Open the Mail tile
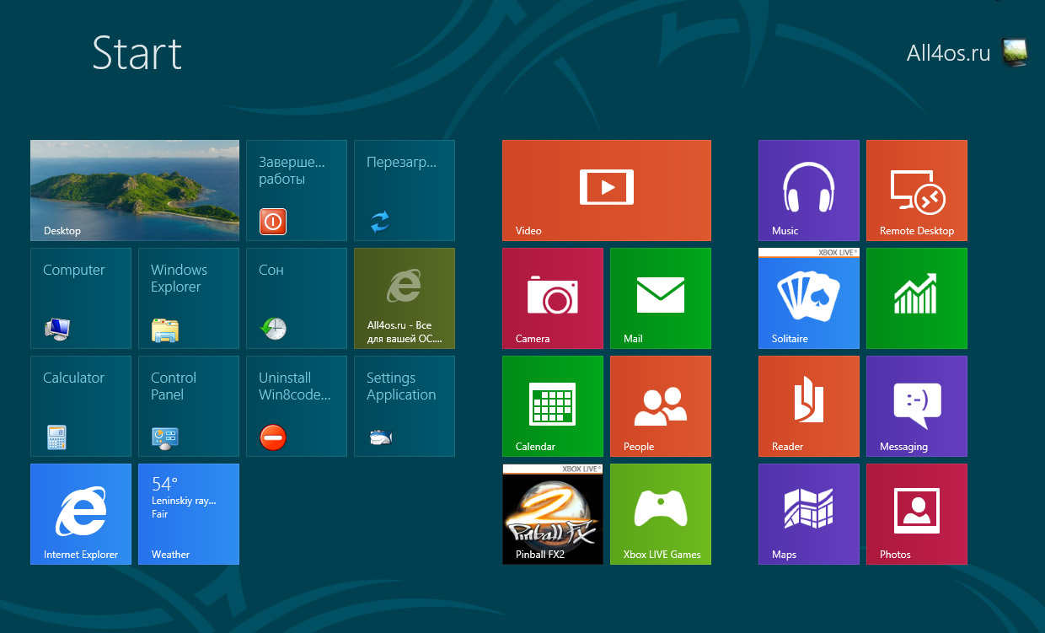 (661, 298)
